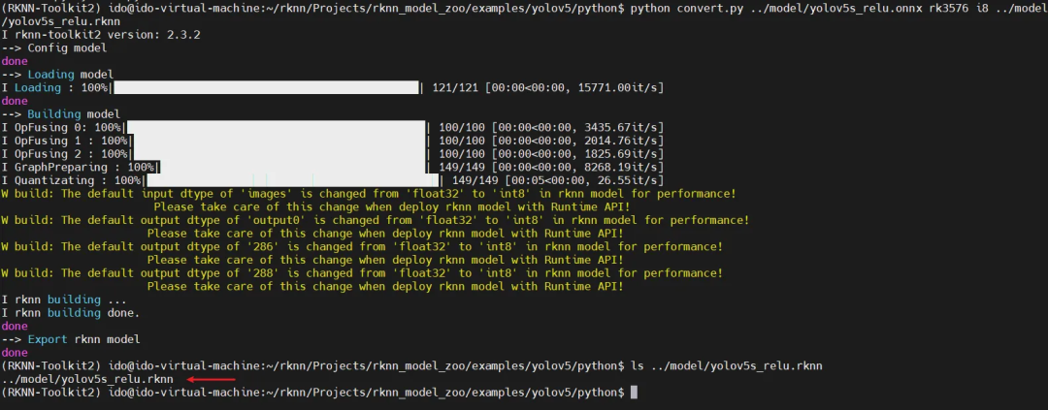Screen dimensions: 1048x410
Task: Click the terminal cursor block at prompt
Action: [x=635, y=392]
